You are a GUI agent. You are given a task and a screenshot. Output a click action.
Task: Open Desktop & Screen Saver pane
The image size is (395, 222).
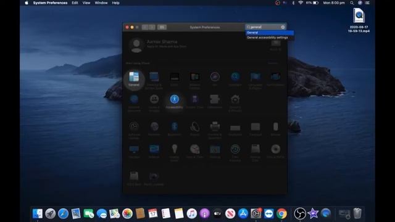pos(154,76)
